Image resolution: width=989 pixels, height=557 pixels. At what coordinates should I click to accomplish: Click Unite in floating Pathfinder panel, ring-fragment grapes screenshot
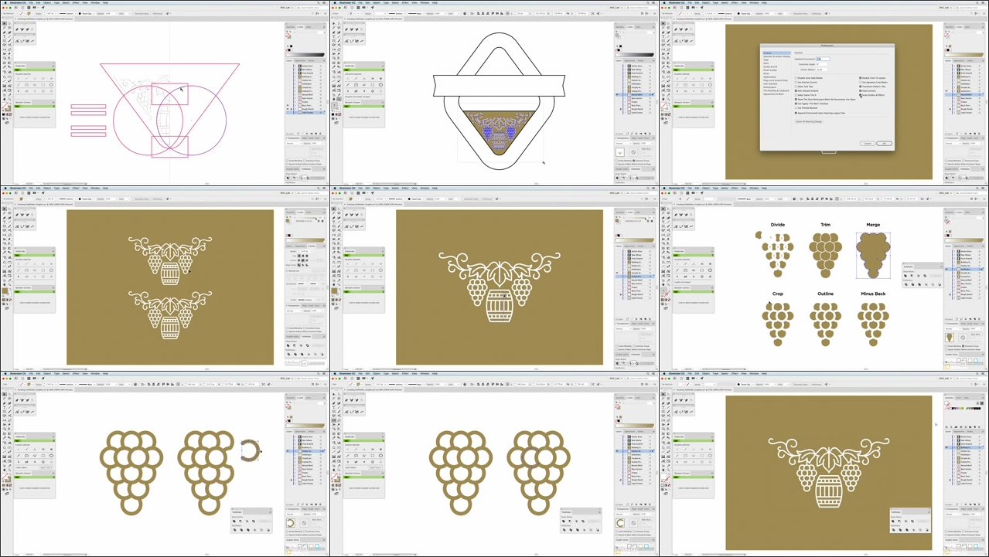pos(235,521)
